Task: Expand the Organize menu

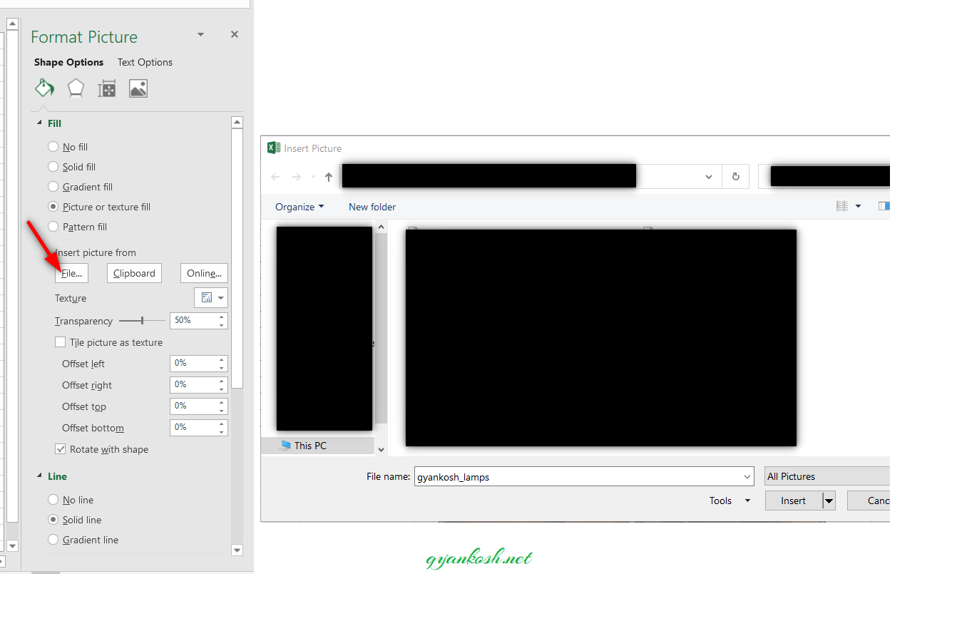Action: pyautogui.click(x=300, y=207)
